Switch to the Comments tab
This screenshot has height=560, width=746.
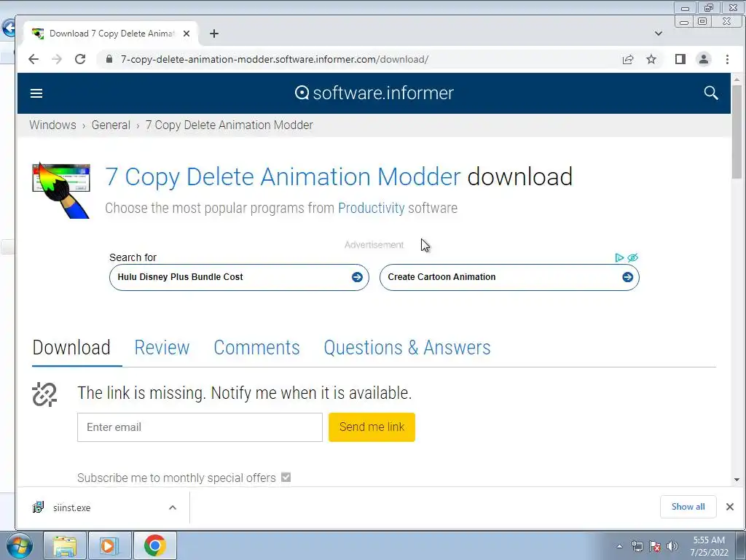coord(257,348)
